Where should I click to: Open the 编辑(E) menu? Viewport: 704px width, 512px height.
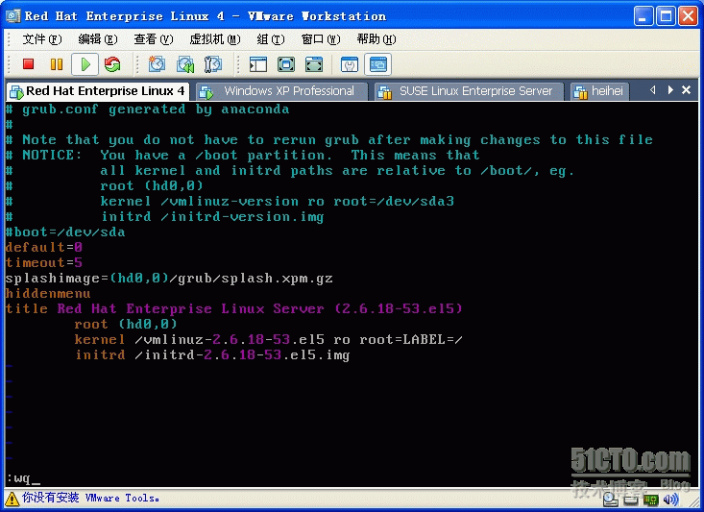click(x=97, y=39)
